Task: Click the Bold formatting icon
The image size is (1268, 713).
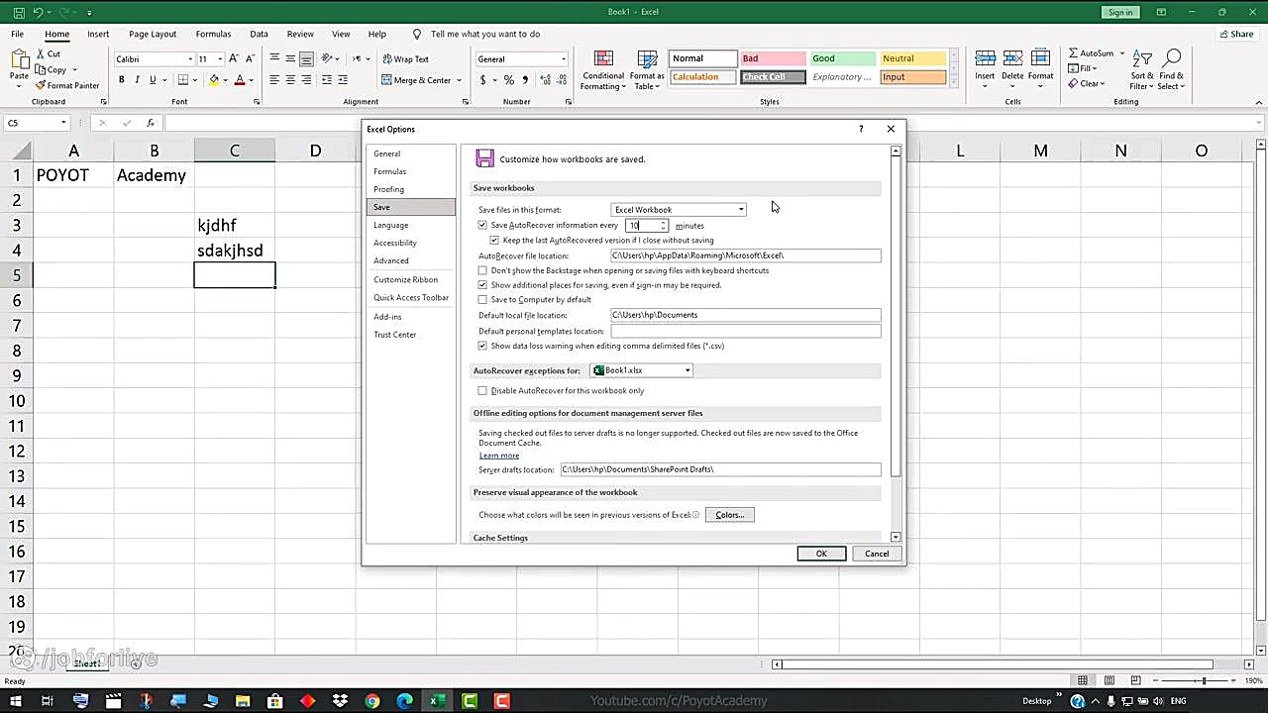Action: click(122, 80)
